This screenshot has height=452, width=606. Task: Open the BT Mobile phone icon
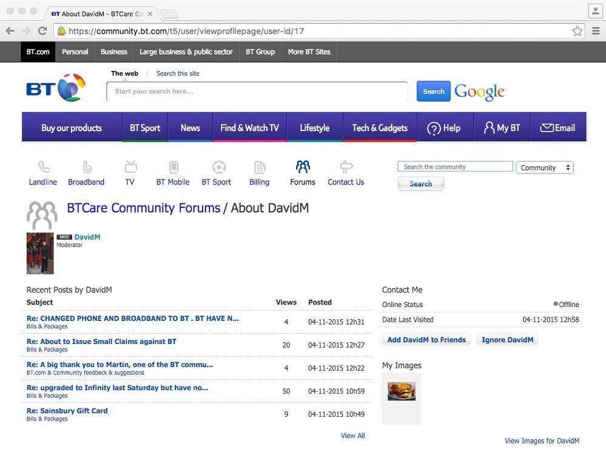click(x=174, y=167)
